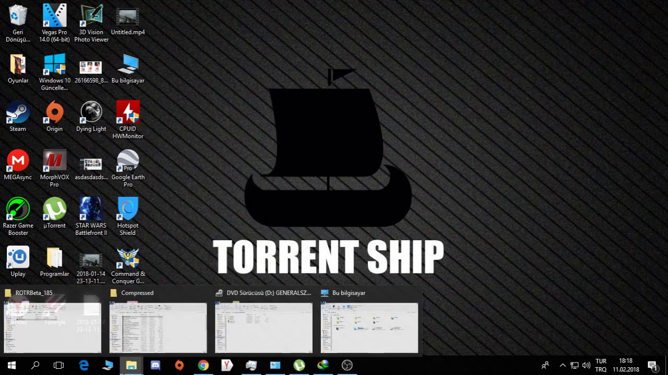Screen dimensions: 668x375
Task: Select the Untitled.mp4 video file
Action: (128, 21)
